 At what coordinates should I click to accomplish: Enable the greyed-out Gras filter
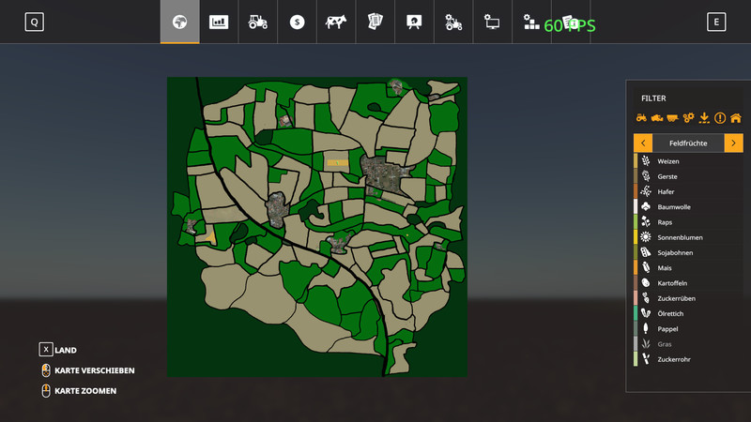tap(665, 344)
